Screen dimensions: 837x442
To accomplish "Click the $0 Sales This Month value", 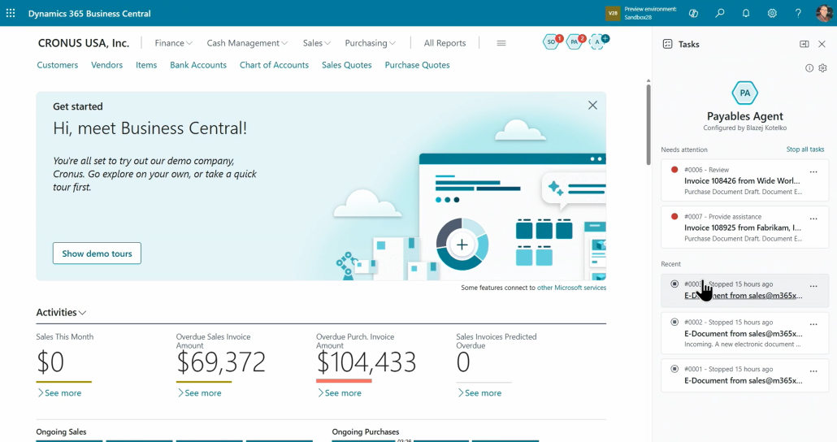I will click(50, 362).
